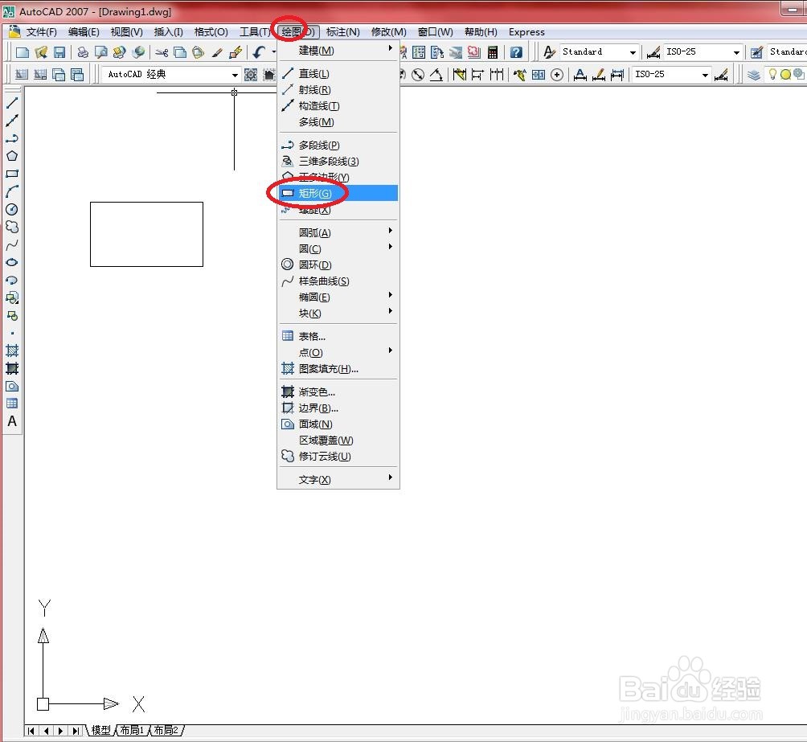807x742 pixels.
Task: Select the Insert Block tool in left toolbar
Action: (x=12, y=297)
